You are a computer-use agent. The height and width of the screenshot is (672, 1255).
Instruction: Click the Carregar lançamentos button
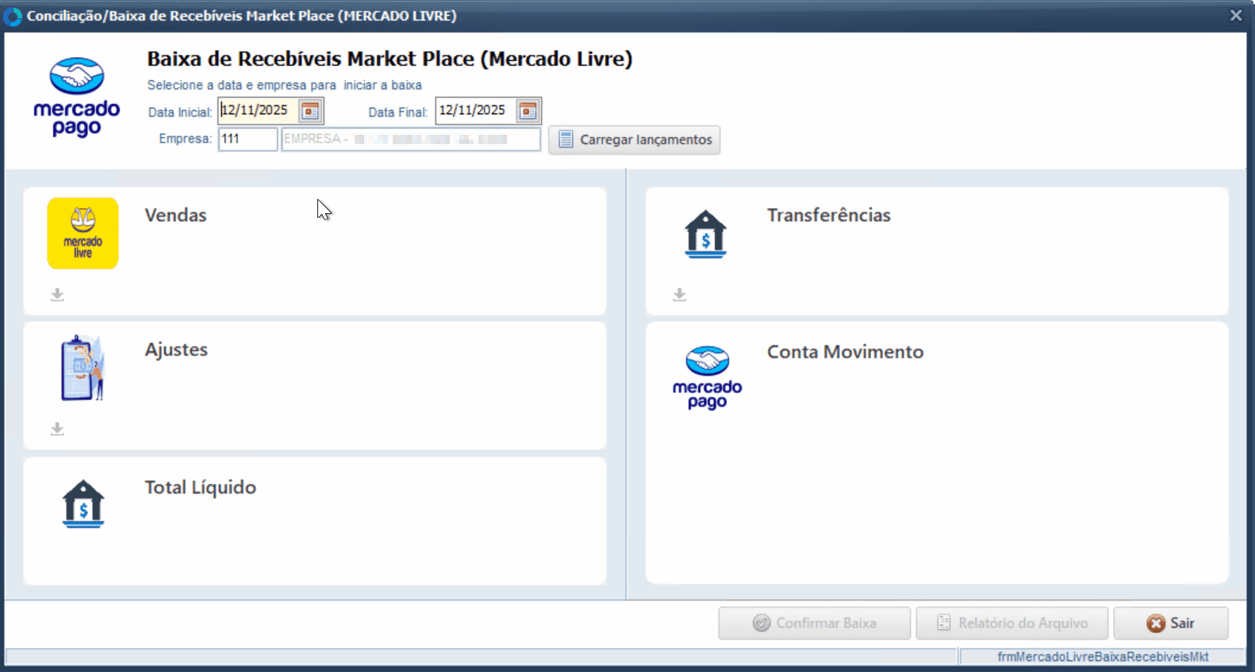pyautogui.click(x=635, y=140)
